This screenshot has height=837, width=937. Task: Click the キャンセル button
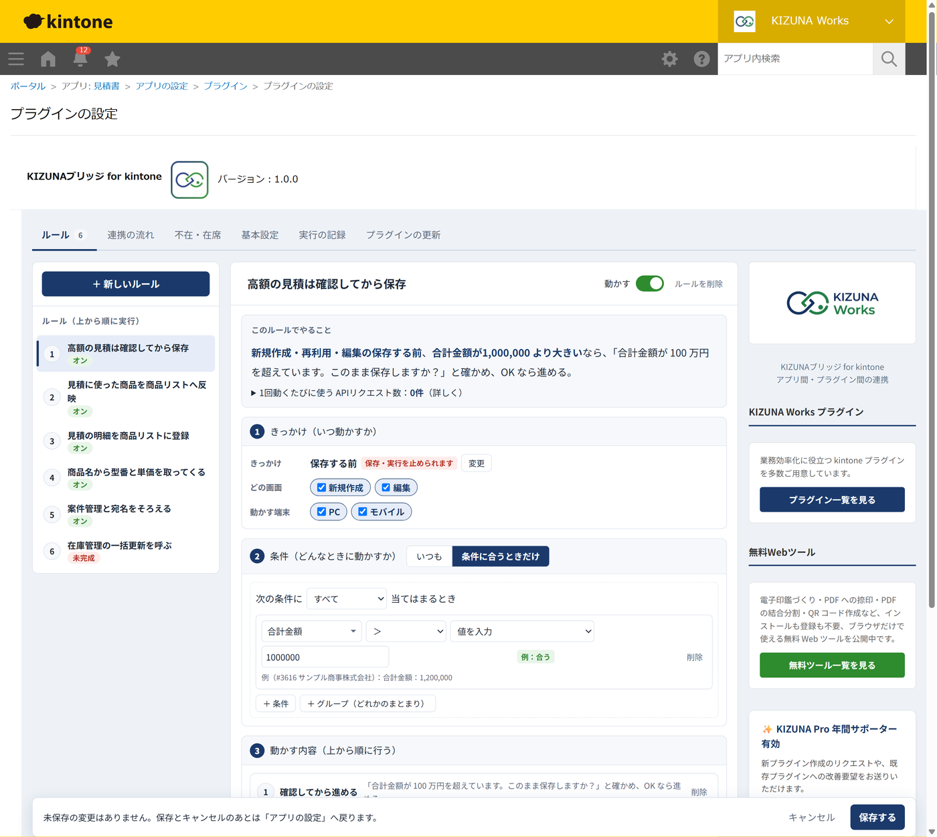coord(812,818)
